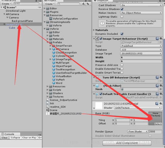Expand the Plugins folder

pos(44,12)
